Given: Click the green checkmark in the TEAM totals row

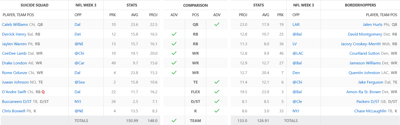Looking at the screenshot, I should [174, 121].
